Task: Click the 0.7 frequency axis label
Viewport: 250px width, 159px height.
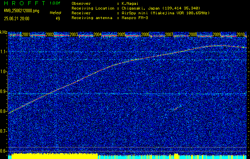Action: click(4, 131)
